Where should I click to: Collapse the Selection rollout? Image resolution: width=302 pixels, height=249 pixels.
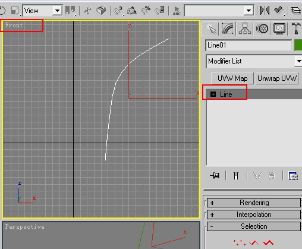[254, 226]
